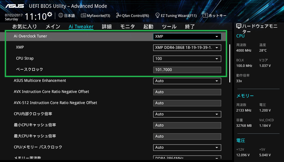Click the settings list scrollbar
Viewport: 284px width, 162px height.
230,64
